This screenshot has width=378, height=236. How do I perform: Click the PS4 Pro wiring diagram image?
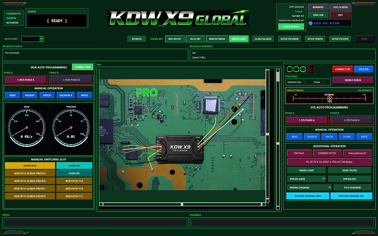182,135
